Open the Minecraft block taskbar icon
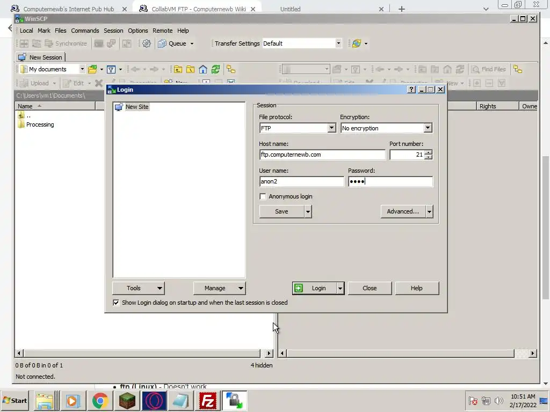The height and width of the screenshot is (412, 550). (127, 401)
